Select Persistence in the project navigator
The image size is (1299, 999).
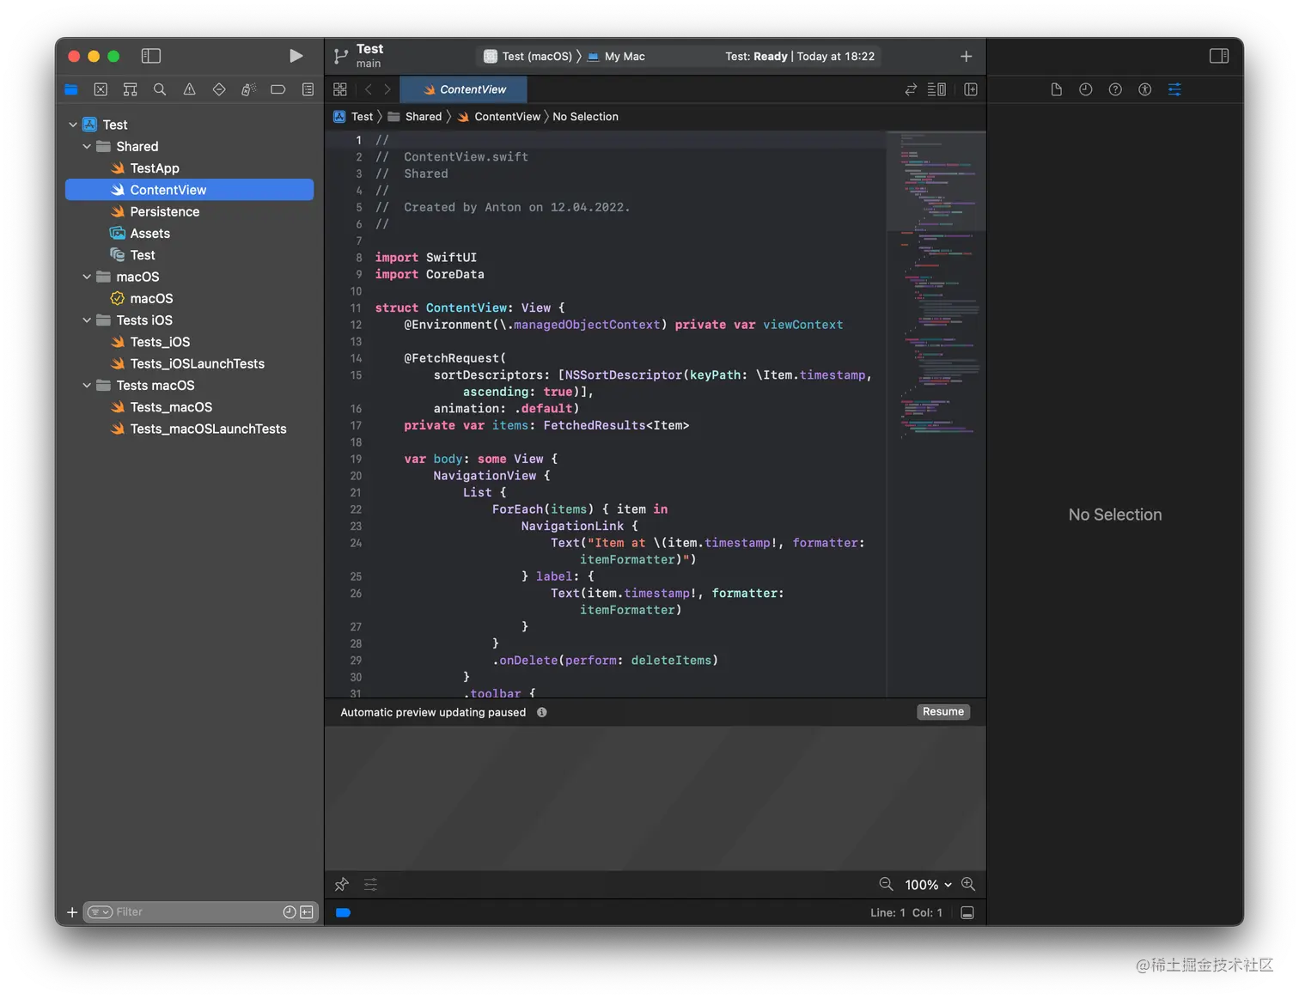point(165,211)
